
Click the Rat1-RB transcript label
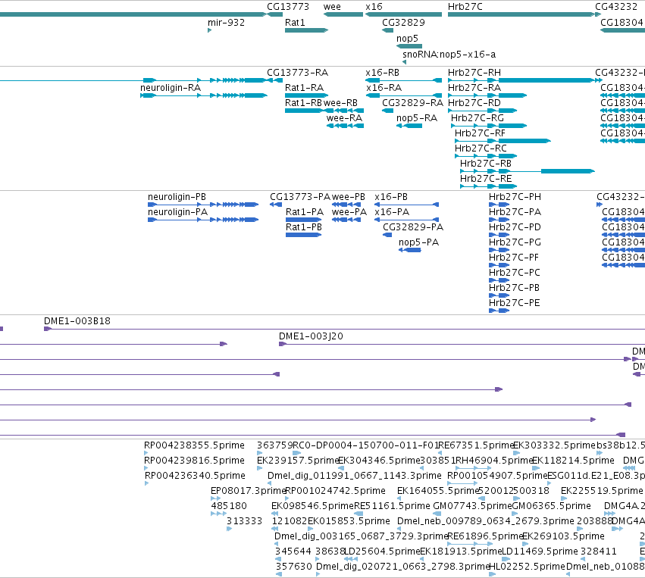[304, 103]
